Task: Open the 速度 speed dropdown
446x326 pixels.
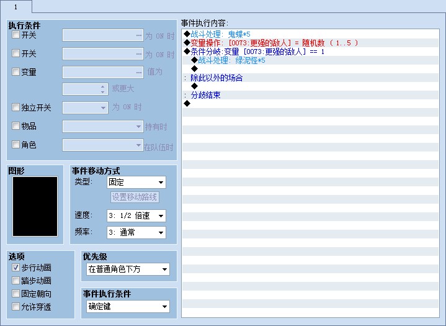Action: [136, 216]
